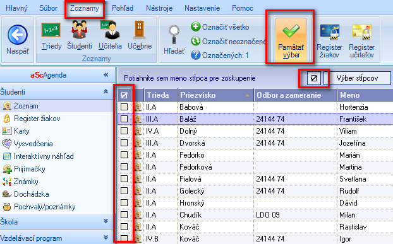Check the box for Fedorková
This screenshot has width=393, height=244.
tap(124, 166)
